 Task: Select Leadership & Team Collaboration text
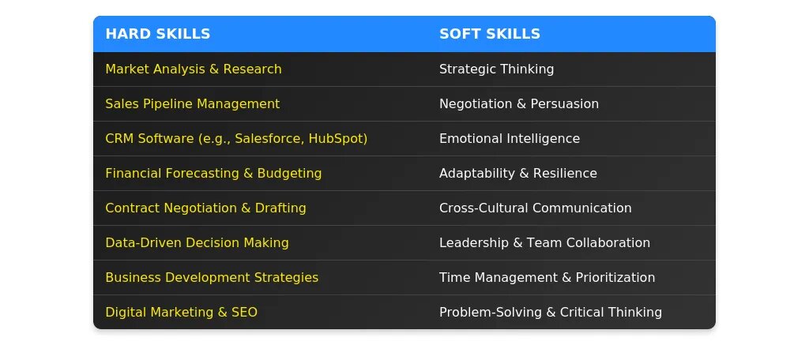tap(544, 243)
